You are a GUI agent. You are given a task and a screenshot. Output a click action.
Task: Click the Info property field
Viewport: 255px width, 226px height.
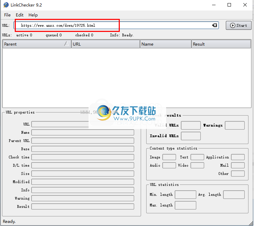click(83, 190)
